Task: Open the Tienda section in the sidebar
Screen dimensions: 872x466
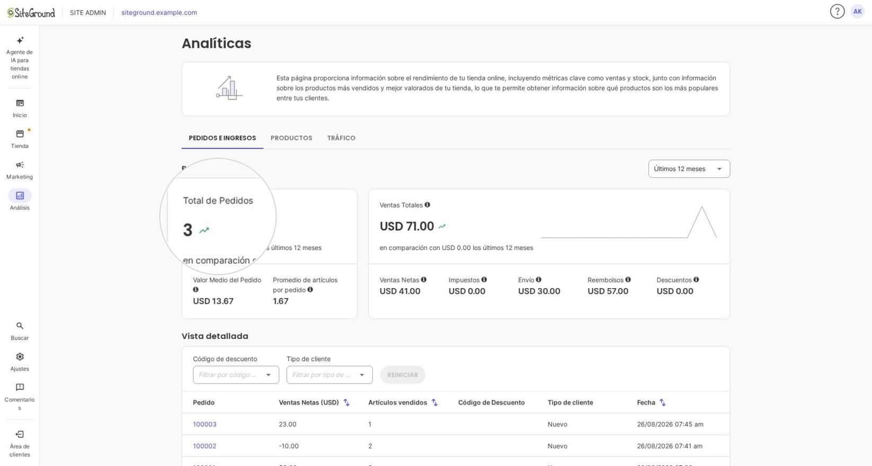Action: pyautogui.click(x=20, y=139)
